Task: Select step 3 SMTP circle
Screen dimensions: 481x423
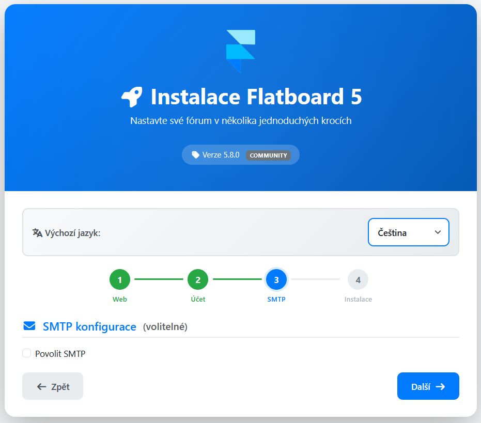Action: point(276,279)
